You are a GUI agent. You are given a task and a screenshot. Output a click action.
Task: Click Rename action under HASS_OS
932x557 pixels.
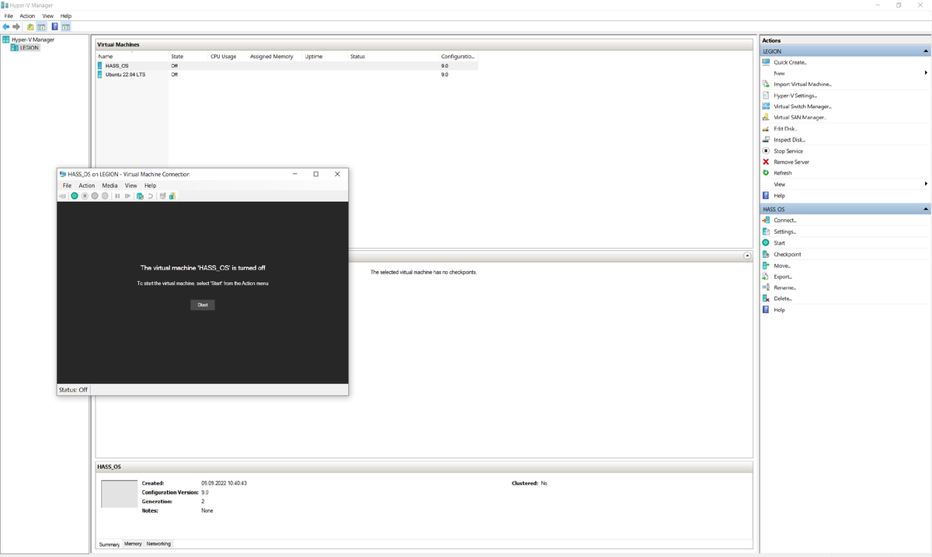784,287
